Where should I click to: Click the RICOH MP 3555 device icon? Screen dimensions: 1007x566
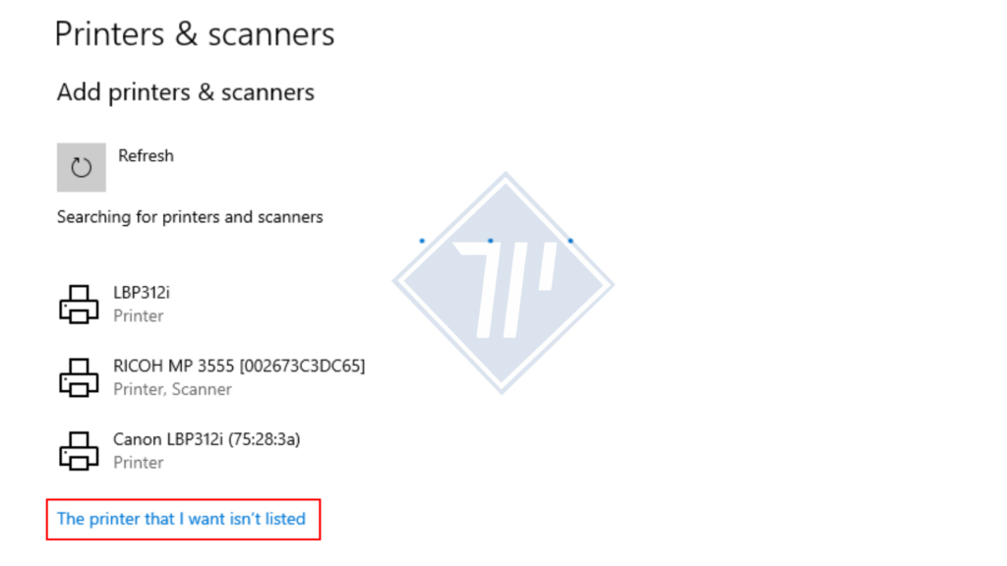click(79, 377)
